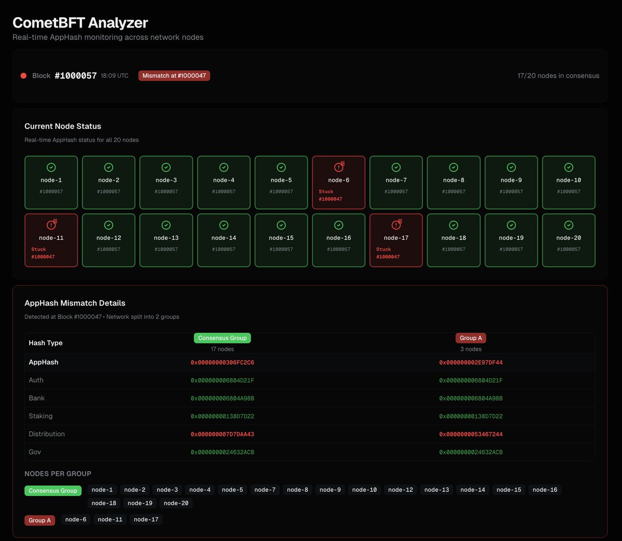Select the node-18 chip in Consensus Group list
The width and height of the screenshot is (622, 541).
[104, 503]
